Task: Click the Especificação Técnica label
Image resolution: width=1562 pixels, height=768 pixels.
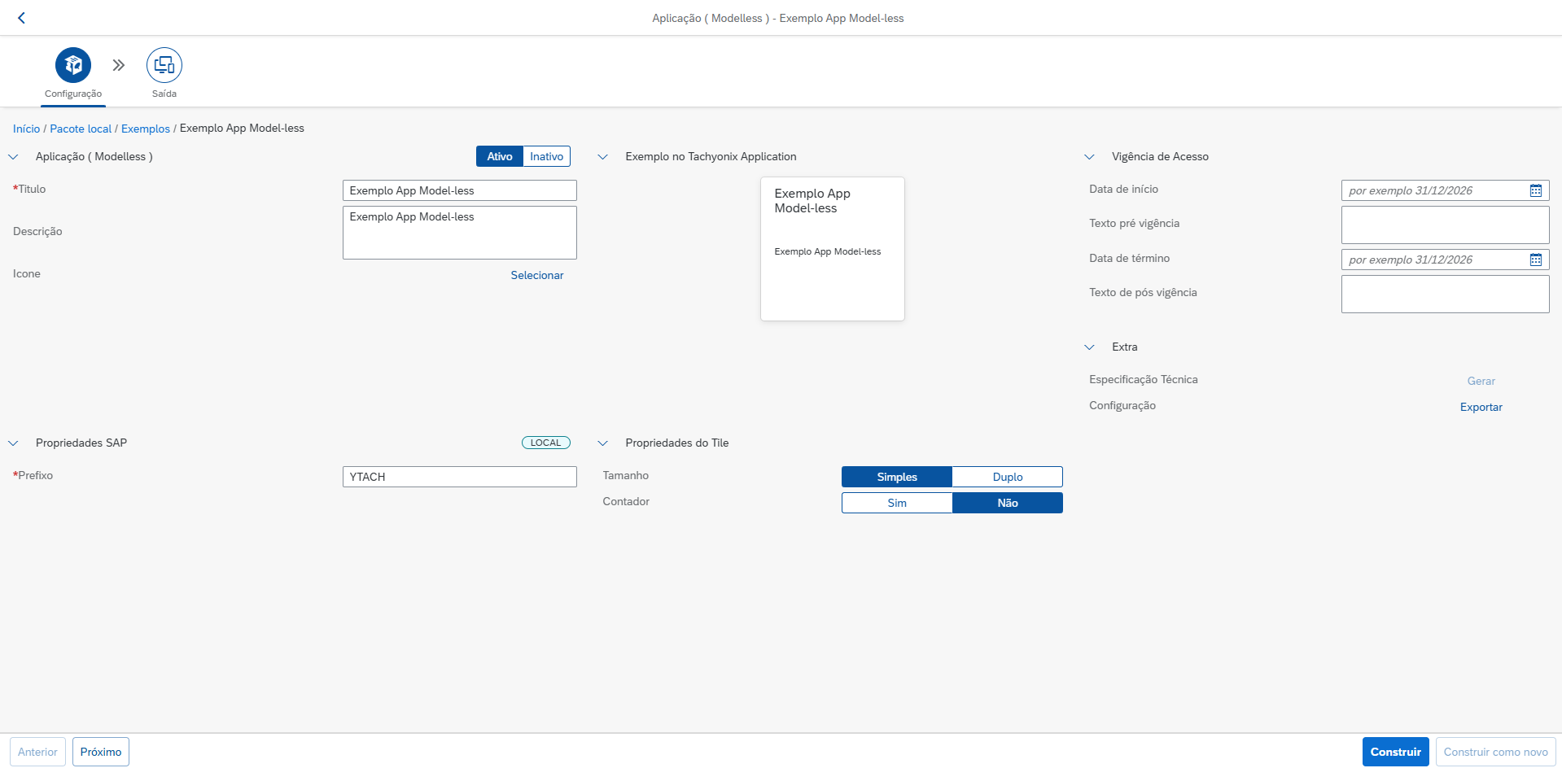Action: click(1144, 379)
